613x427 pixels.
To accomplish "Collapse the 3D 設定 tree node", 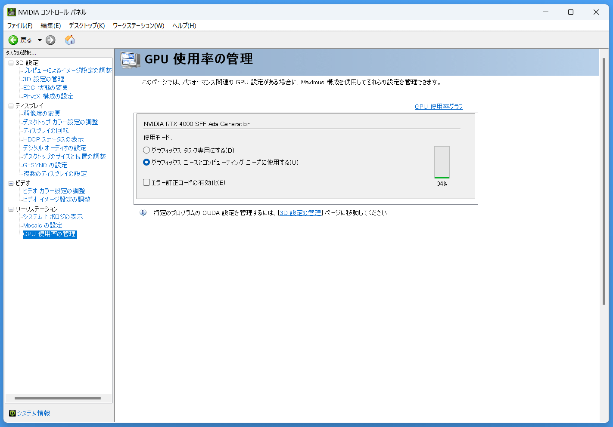I will tap(11, 63).
